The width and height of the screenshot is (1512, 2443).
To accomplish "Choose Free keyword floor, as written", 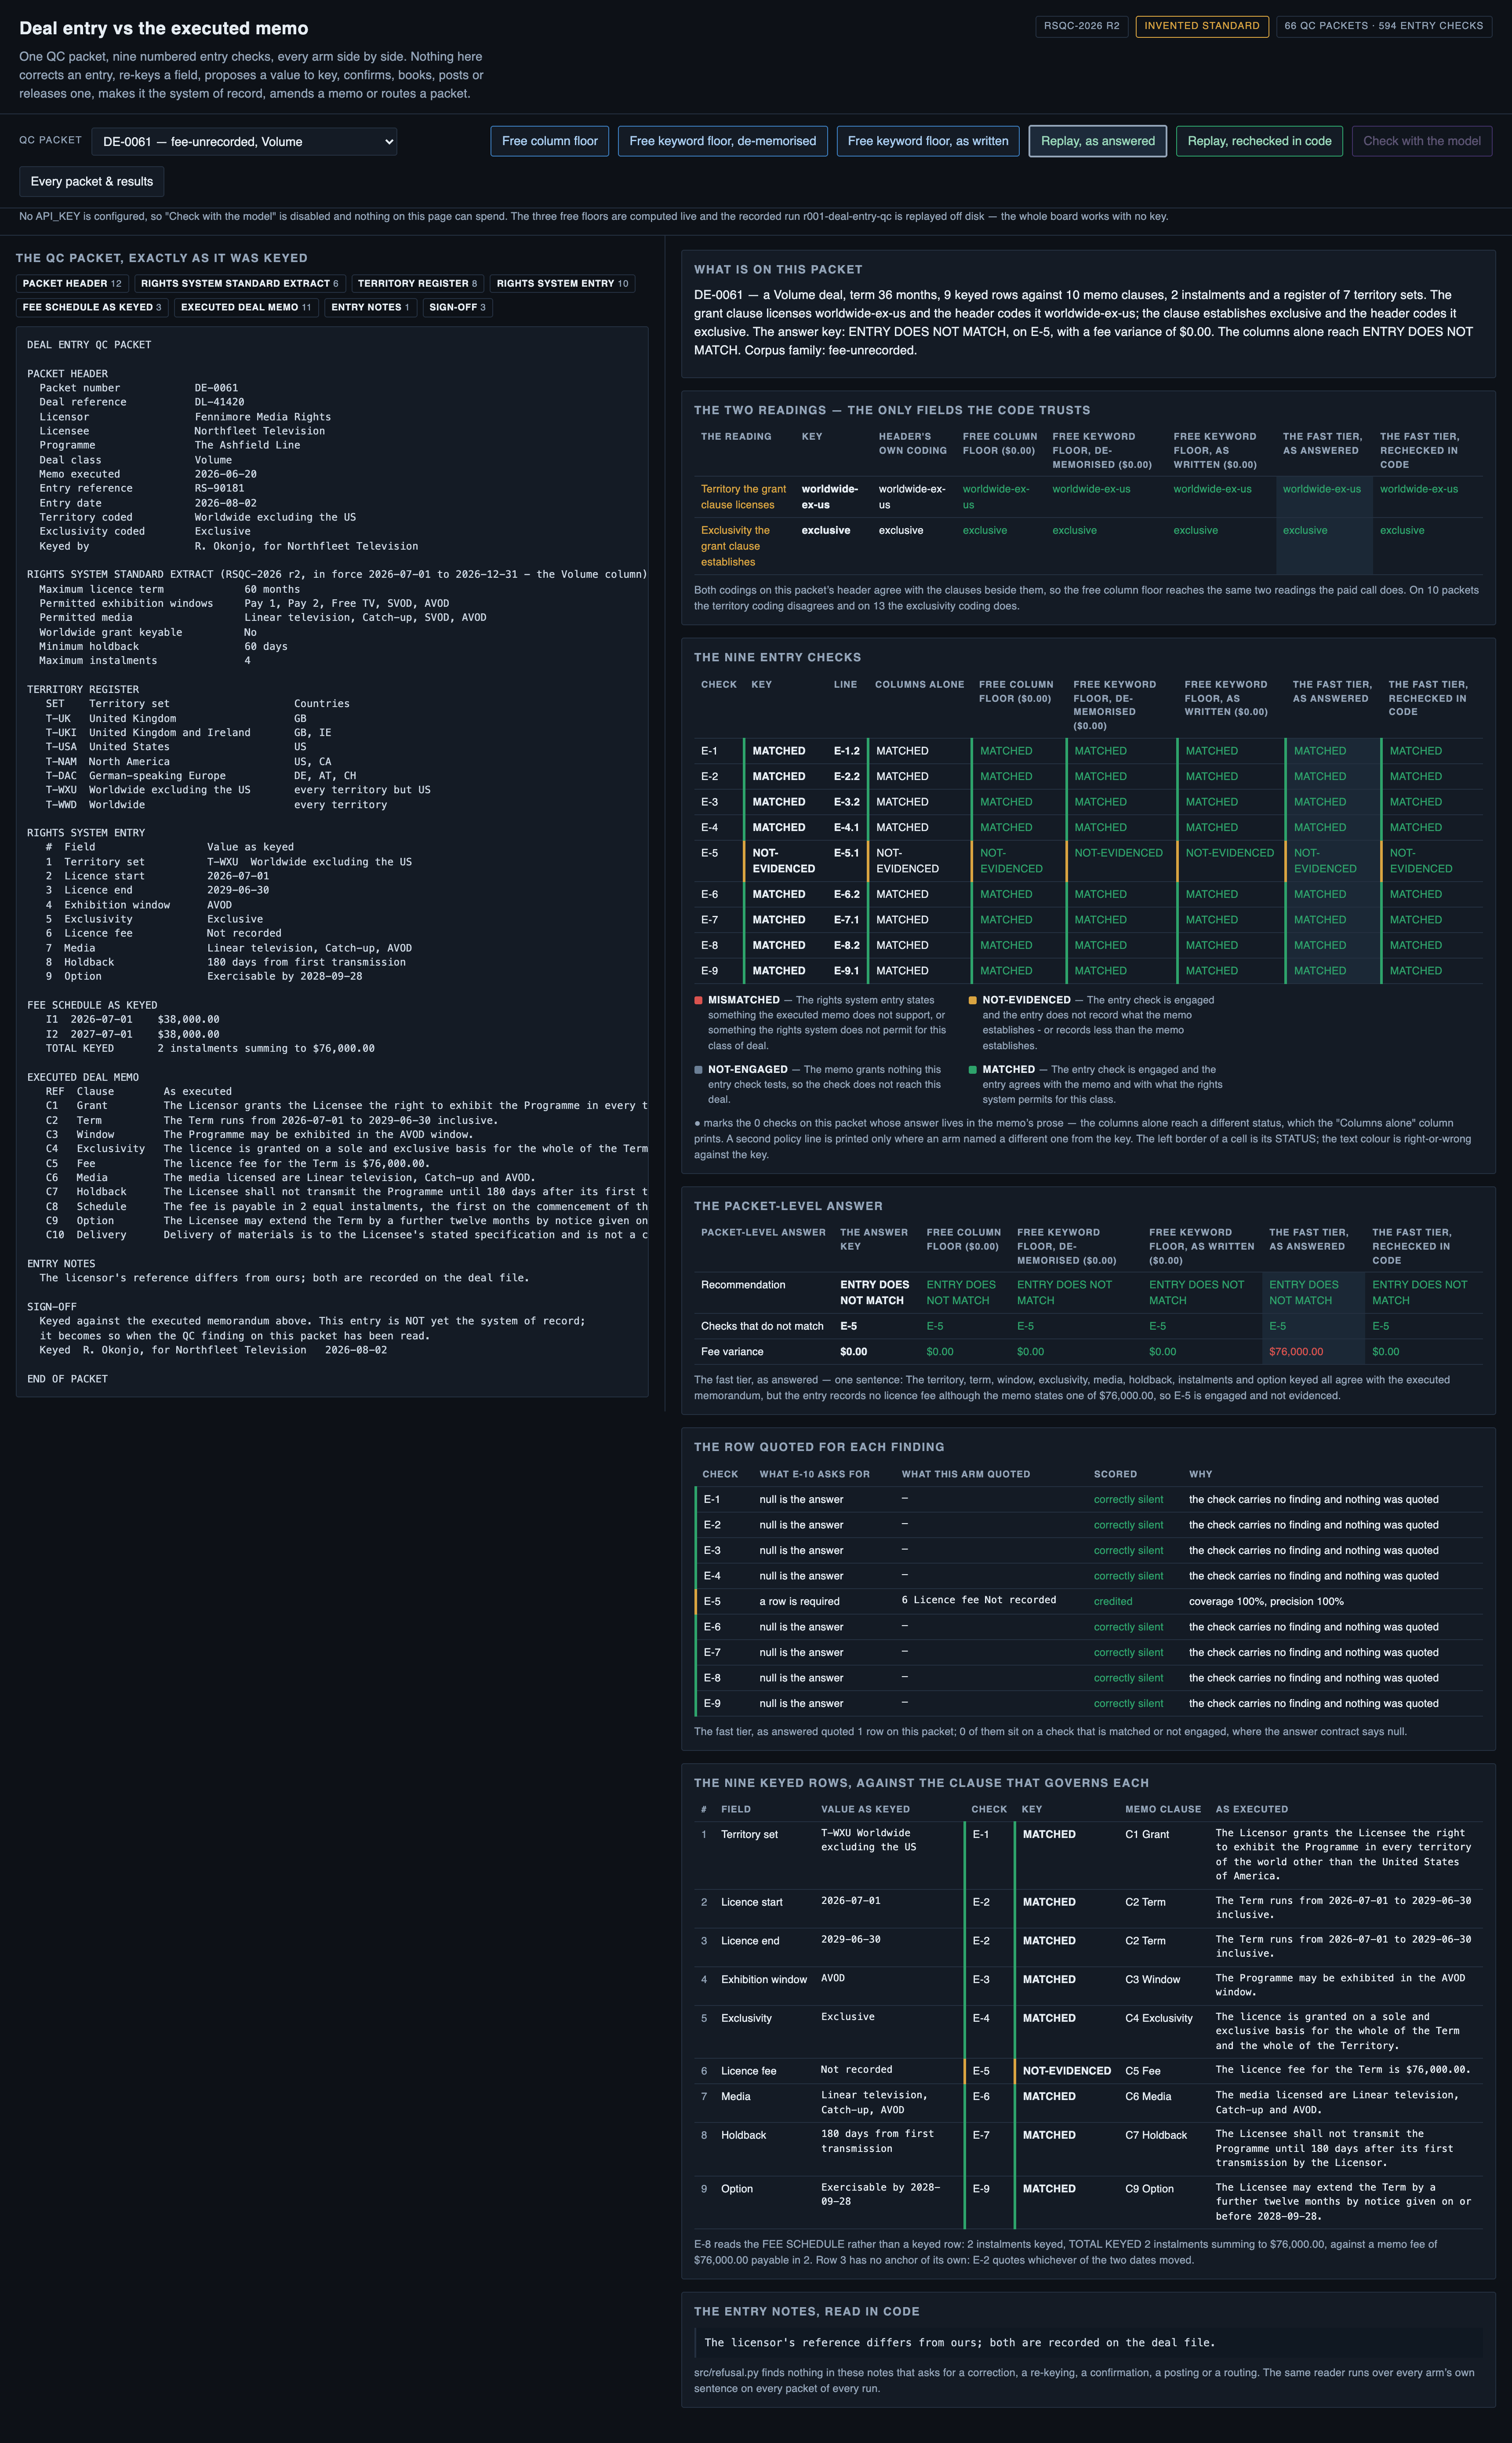I will pyautogui.click(x=928, y=141).
